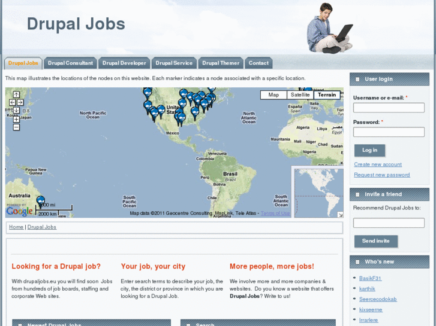Pan the map down with arrow control
Image resolution: width=436 pixels, height=326 pixels.
pyautogui.click(x=16, y=111)
